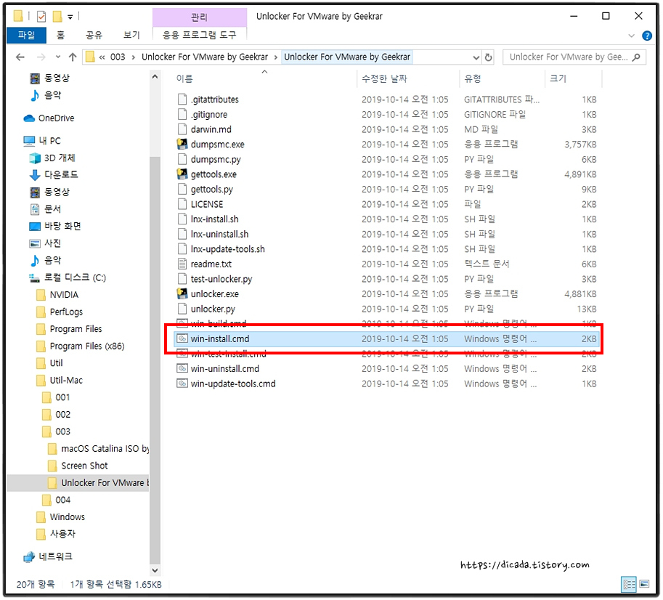Click the 문서 documents icon
This screenshot has height=600, width=663.
35,209
